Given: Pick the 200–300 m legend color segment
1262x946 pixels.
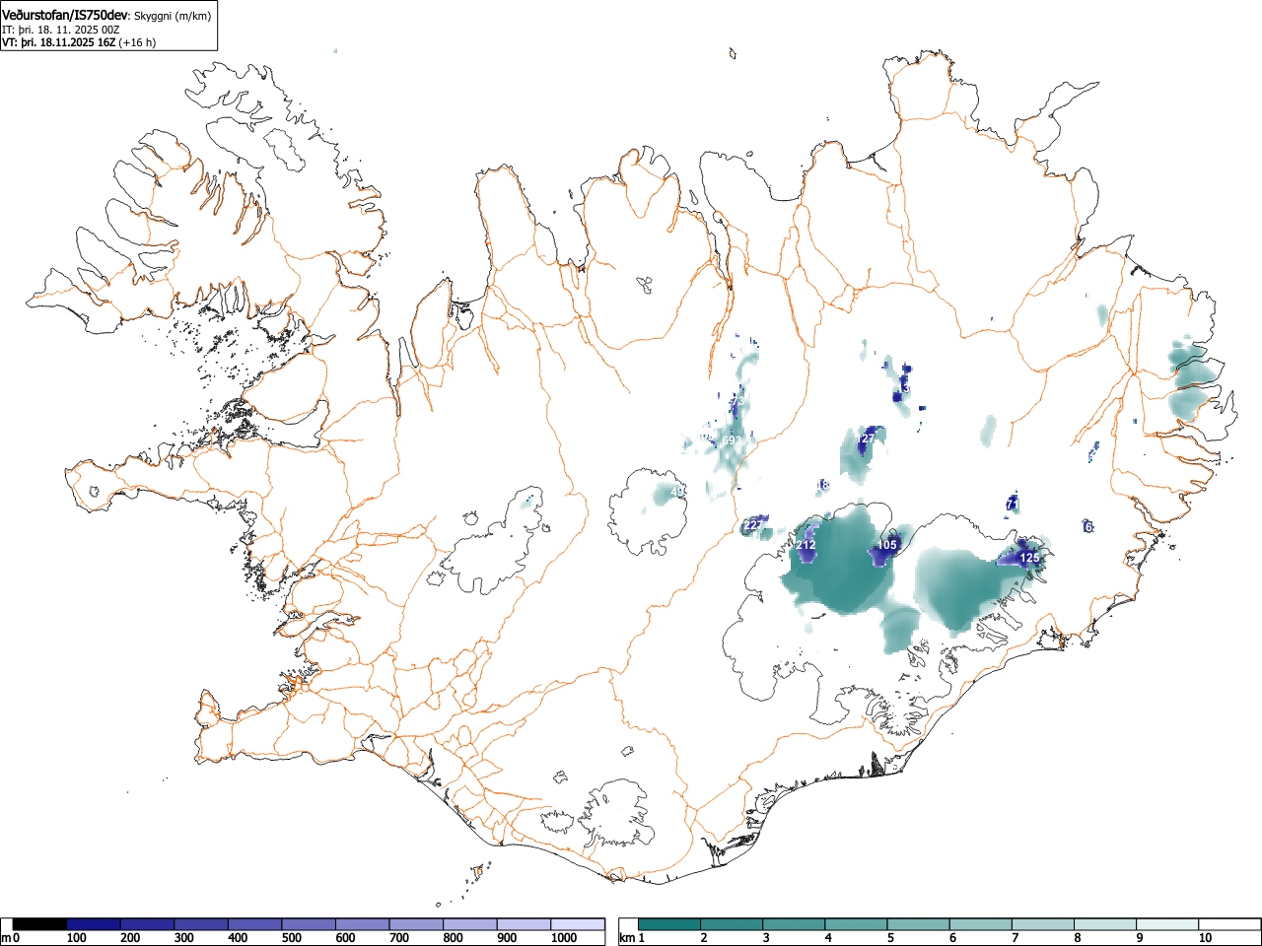Looking at the screenshot, I should (147, 924).
